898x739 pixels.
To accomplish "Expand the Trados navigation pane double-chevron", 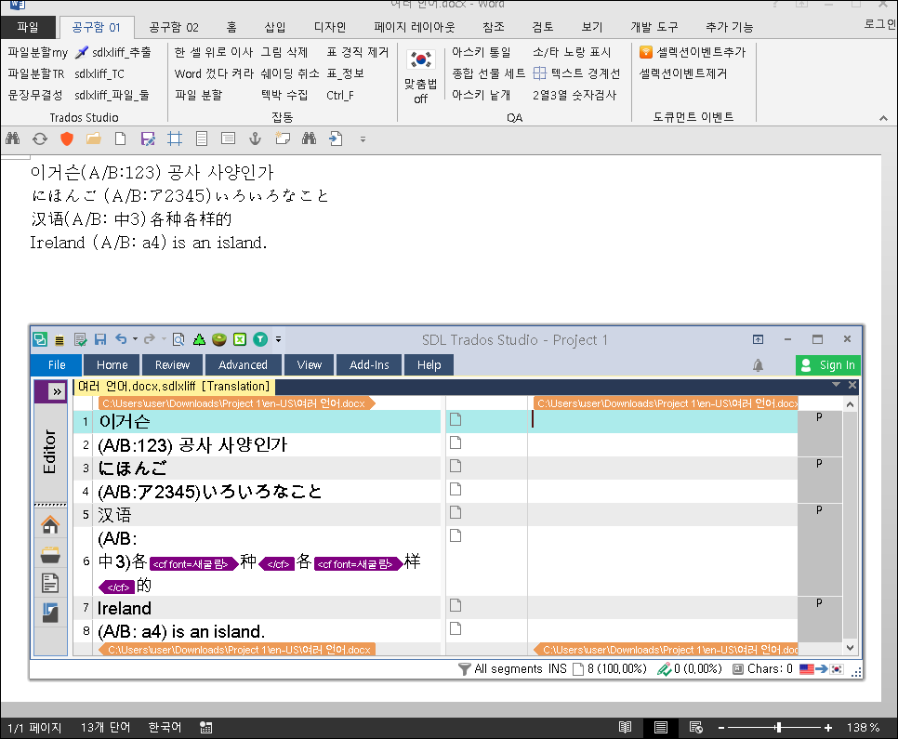I will (x=57, y=392).
